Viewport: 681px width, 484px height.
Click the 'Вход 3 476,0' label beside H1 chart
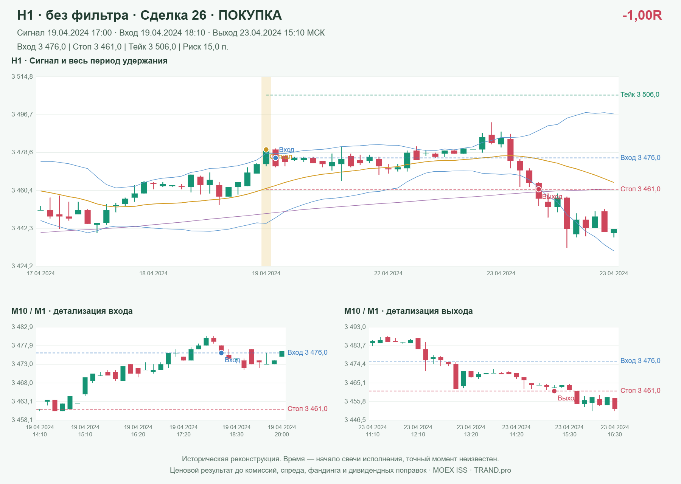coord(640,158)
